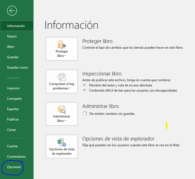Click the text No existen cambios sin guardar

[x=112, y=114]
